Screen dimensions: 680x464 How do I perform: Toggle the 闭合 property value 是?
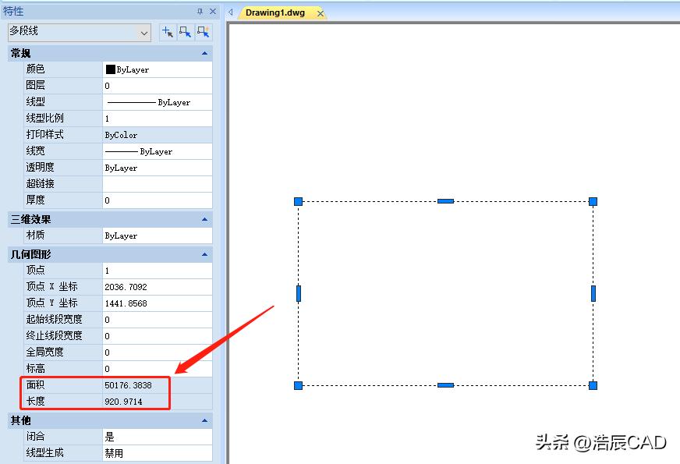[x=156, y=437]
